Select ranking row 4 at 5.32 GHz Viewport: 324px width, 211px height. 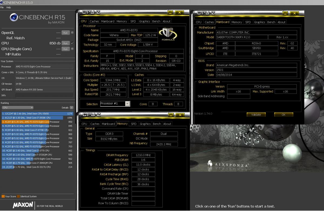point(38,126)
